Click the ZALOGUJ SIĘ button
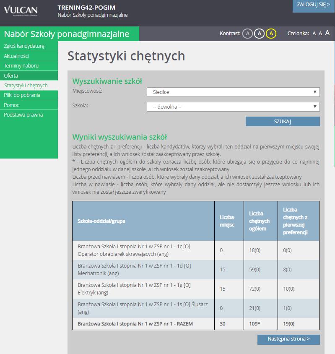335x354 pixels. coord(313,6)
